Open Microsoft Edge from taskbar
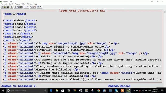The height and width of the screenshot is (93, 166). point(51,91)
